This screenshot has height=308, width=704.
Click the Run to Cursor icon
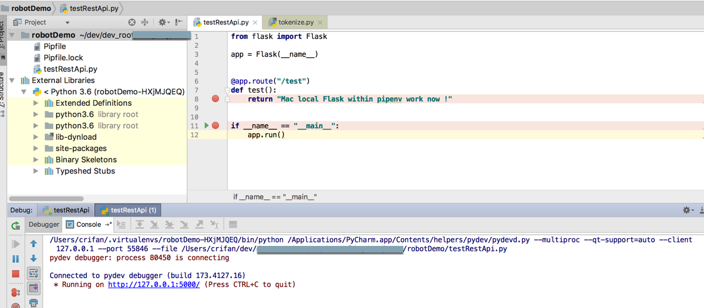click(215, 224)
